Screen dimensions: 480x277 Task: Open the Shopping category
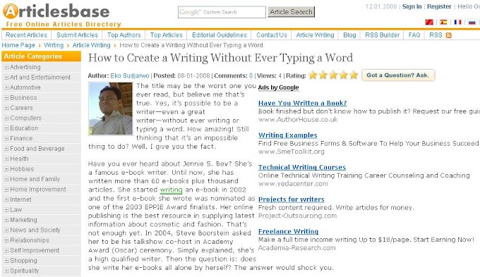point(23,261)
